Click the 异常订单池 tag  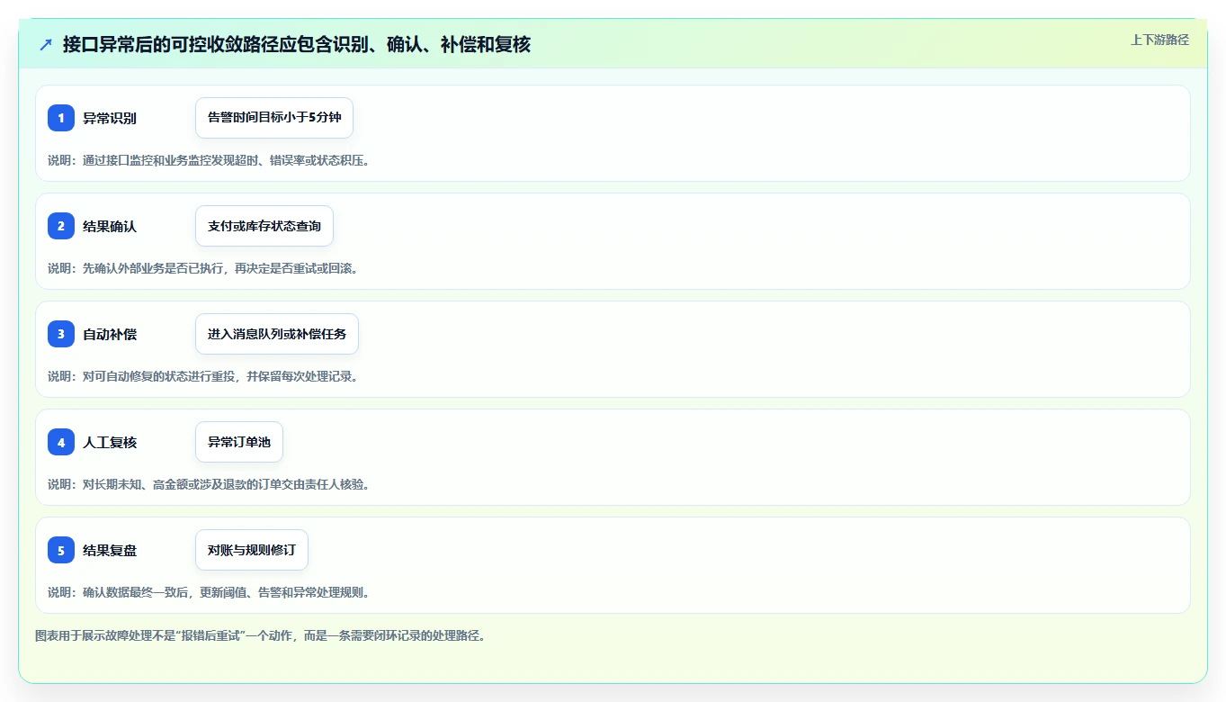[239, 442]
